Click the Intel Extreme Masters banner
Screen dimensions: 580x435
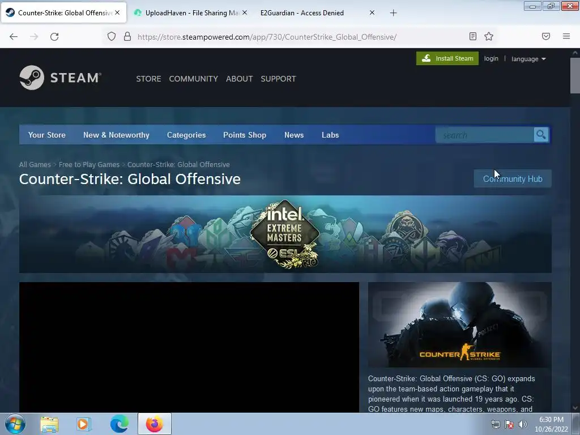[285, 234]
